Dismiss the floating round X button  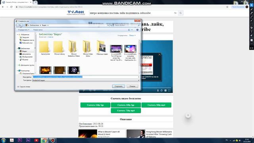click(x=188, y=115)
